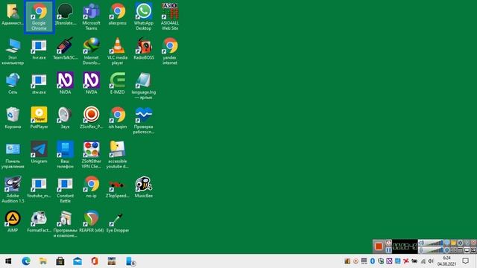Open recorder settings gear icon
The height and width of the screenshot is (268, 477).
coord(461,243)
